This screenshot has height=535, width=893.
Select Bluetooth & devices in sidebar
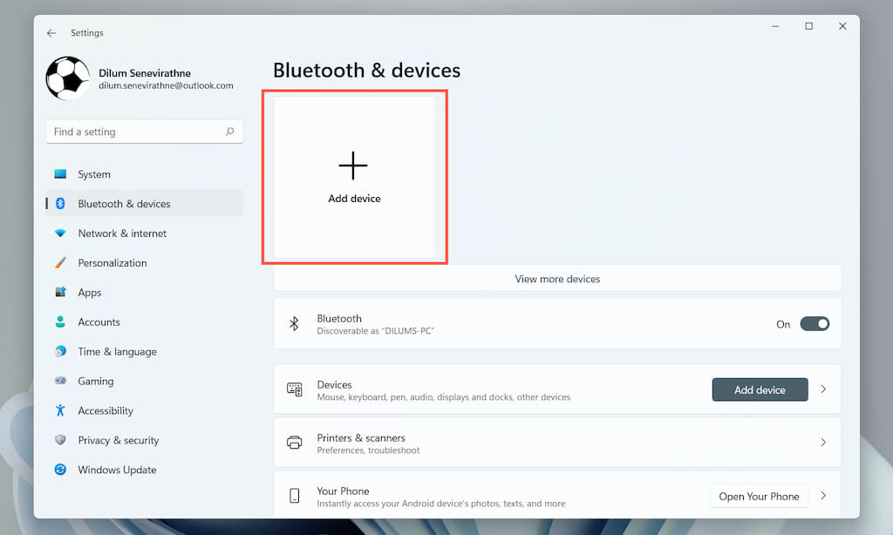coord(145,204)
